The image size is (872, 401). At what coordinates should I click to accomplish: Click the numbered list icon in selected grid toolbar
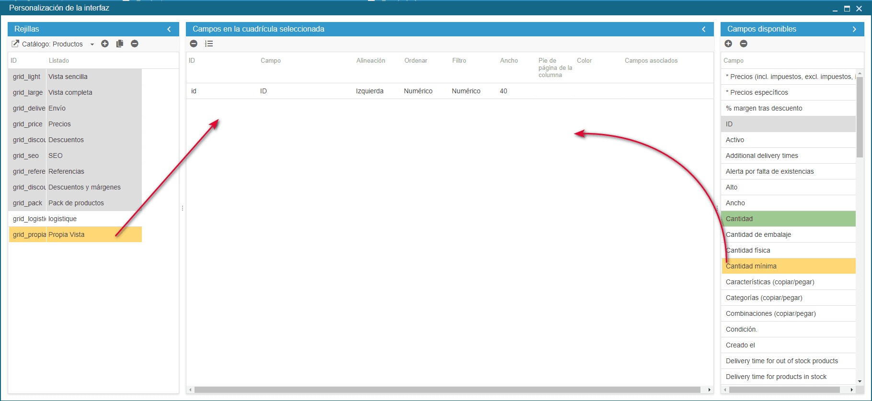pos(209,44)
